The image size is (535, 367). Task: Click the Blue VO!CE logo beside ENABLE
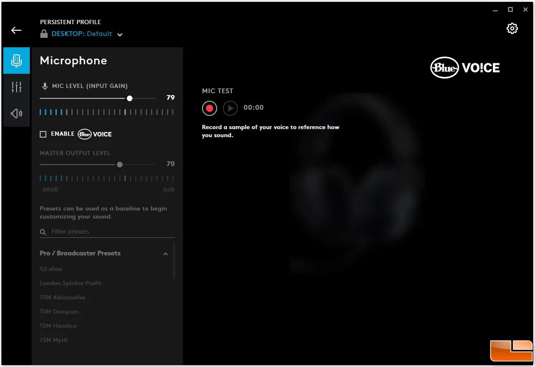pos(95,134)
